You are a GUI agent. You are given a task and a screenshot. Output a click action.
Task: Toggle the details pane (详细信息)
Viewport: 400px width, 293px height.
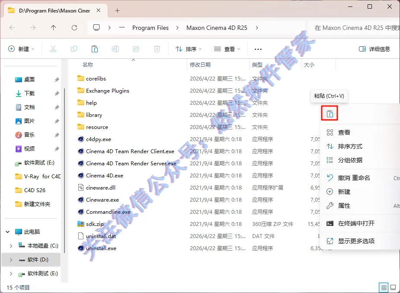pyautogui.click(x=374, y=49)
